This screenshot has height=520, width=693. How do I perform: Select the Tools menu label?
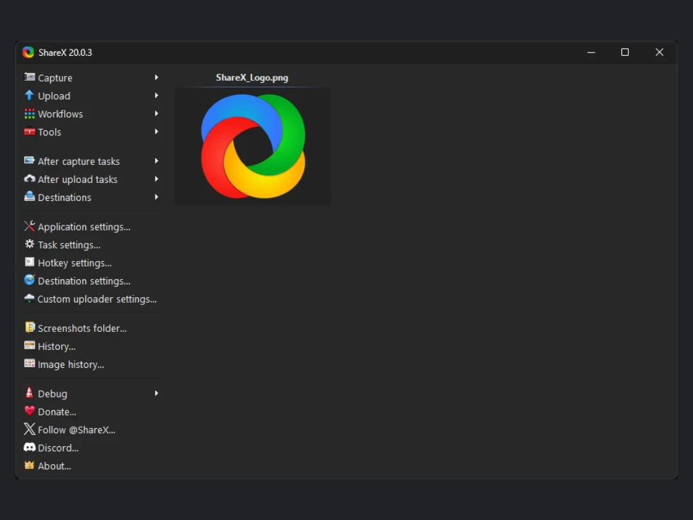tap(49, 132)
